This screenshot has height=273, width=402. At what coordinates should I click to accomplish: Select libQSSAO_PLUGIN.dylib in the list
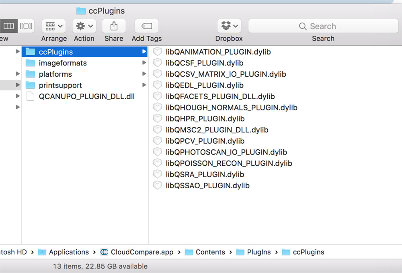click(207, 185)
